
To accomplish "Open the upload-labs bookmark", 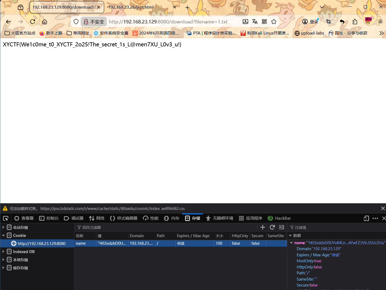I will click(309, 33).
